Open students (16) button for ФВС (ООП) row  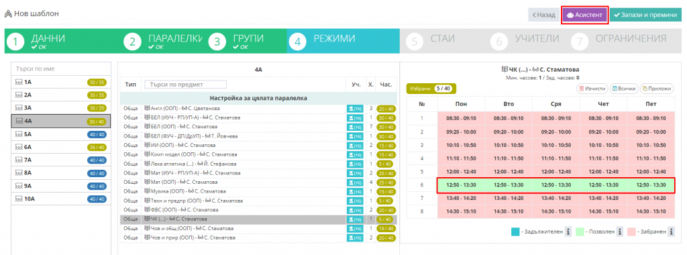click(x=355, y=210)
